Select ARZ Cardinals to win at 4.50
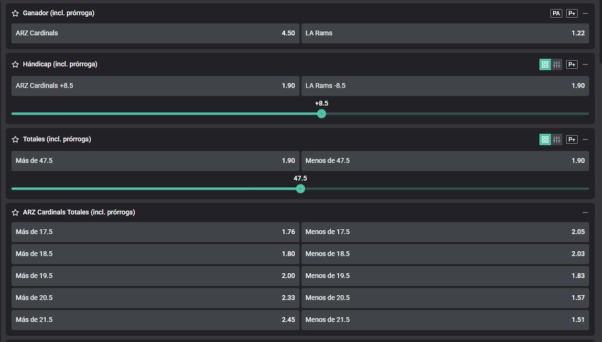 [x=155, y=33]
